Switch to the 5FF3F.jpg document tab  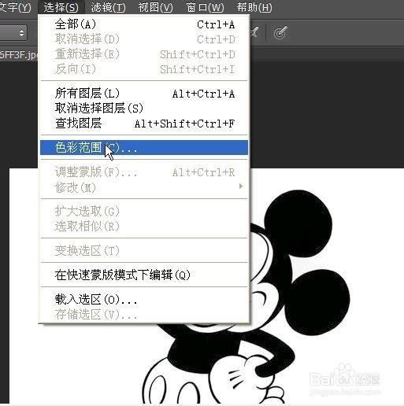(18, 55)
